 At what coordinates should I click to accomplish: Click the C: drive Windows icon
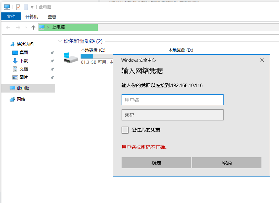click(x=71, y=57)
